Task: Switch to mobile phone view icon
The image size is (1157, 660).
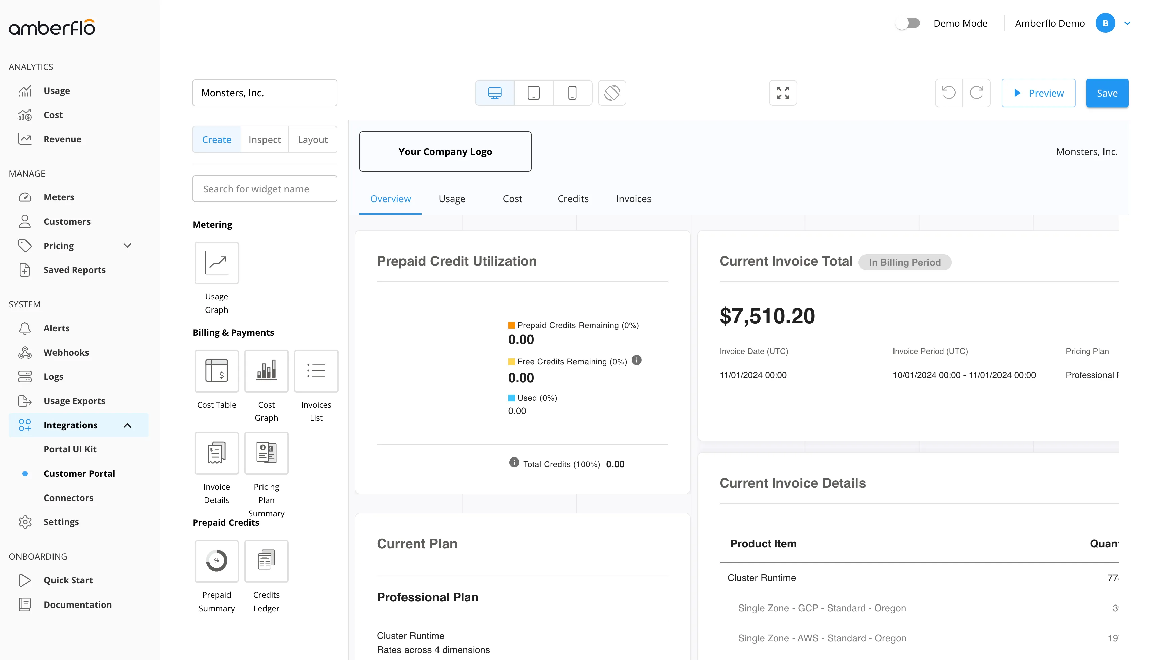Action: (x=572, y=93)
